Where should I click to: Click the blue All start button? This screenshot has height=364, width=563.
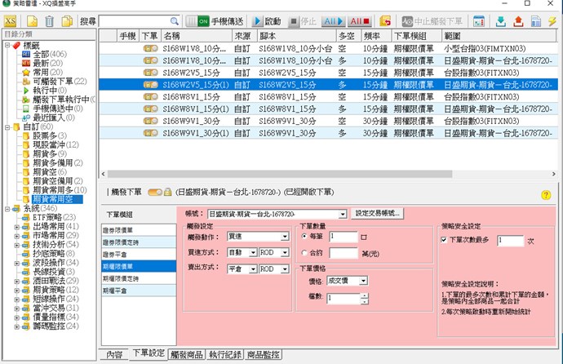click(330, 20)
